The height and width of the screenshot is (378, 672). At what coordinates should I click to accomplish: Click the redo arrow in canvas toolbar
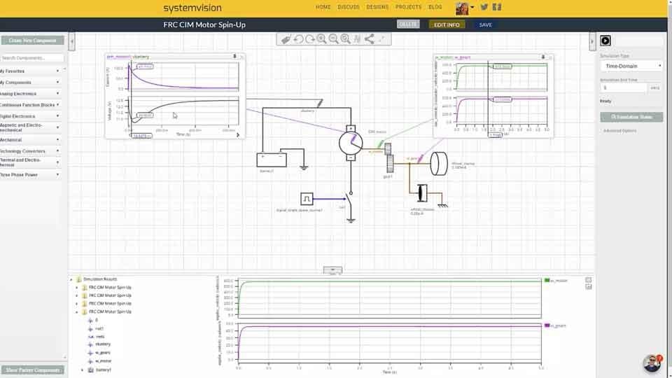pos(309,39)
